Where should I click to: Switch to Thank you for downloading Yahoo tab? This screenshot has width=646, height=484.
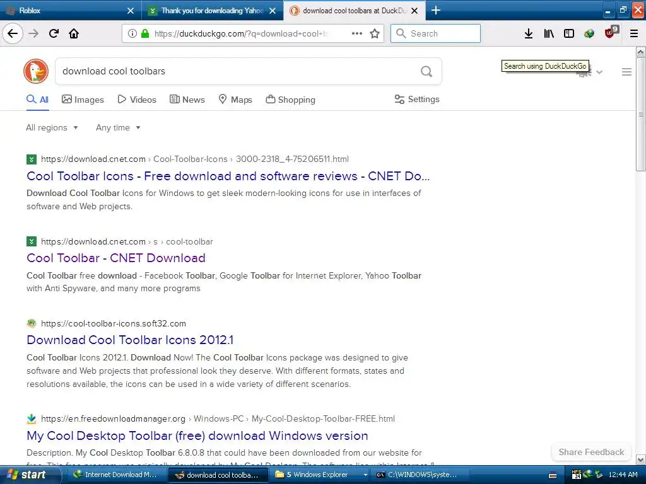(212, 11)
